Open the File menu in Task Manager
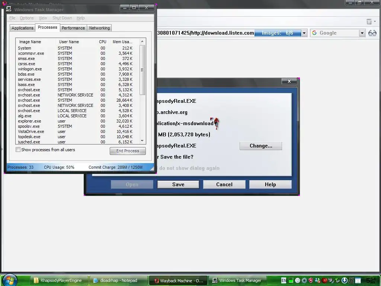The height and width of the screenshot is (286, 381). (x=12, y=18)
